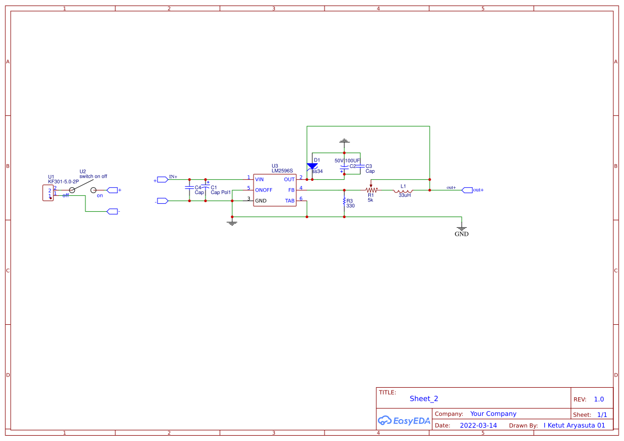This screenshot has height=441, width=624.
Task: Click the Sheet_2 title text
Action: click(423, 398)
